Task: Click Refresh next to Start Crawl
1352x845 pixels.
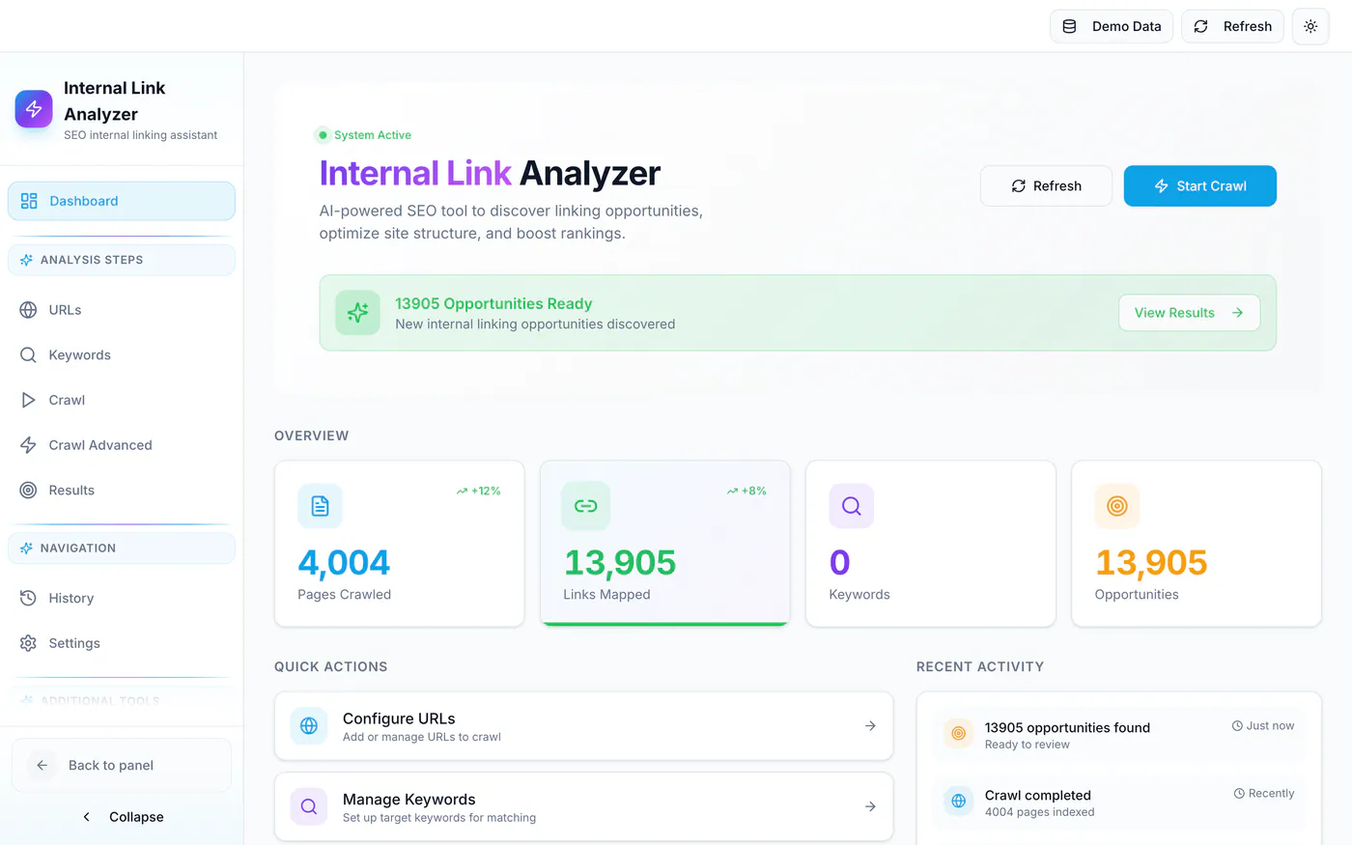Action: [x=1046, y=186]
